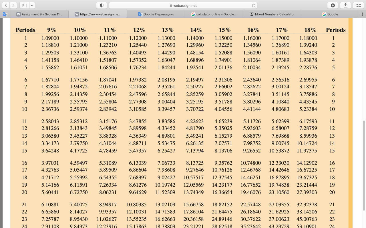Open a new tab with the plus button

(x=363, y=14)
